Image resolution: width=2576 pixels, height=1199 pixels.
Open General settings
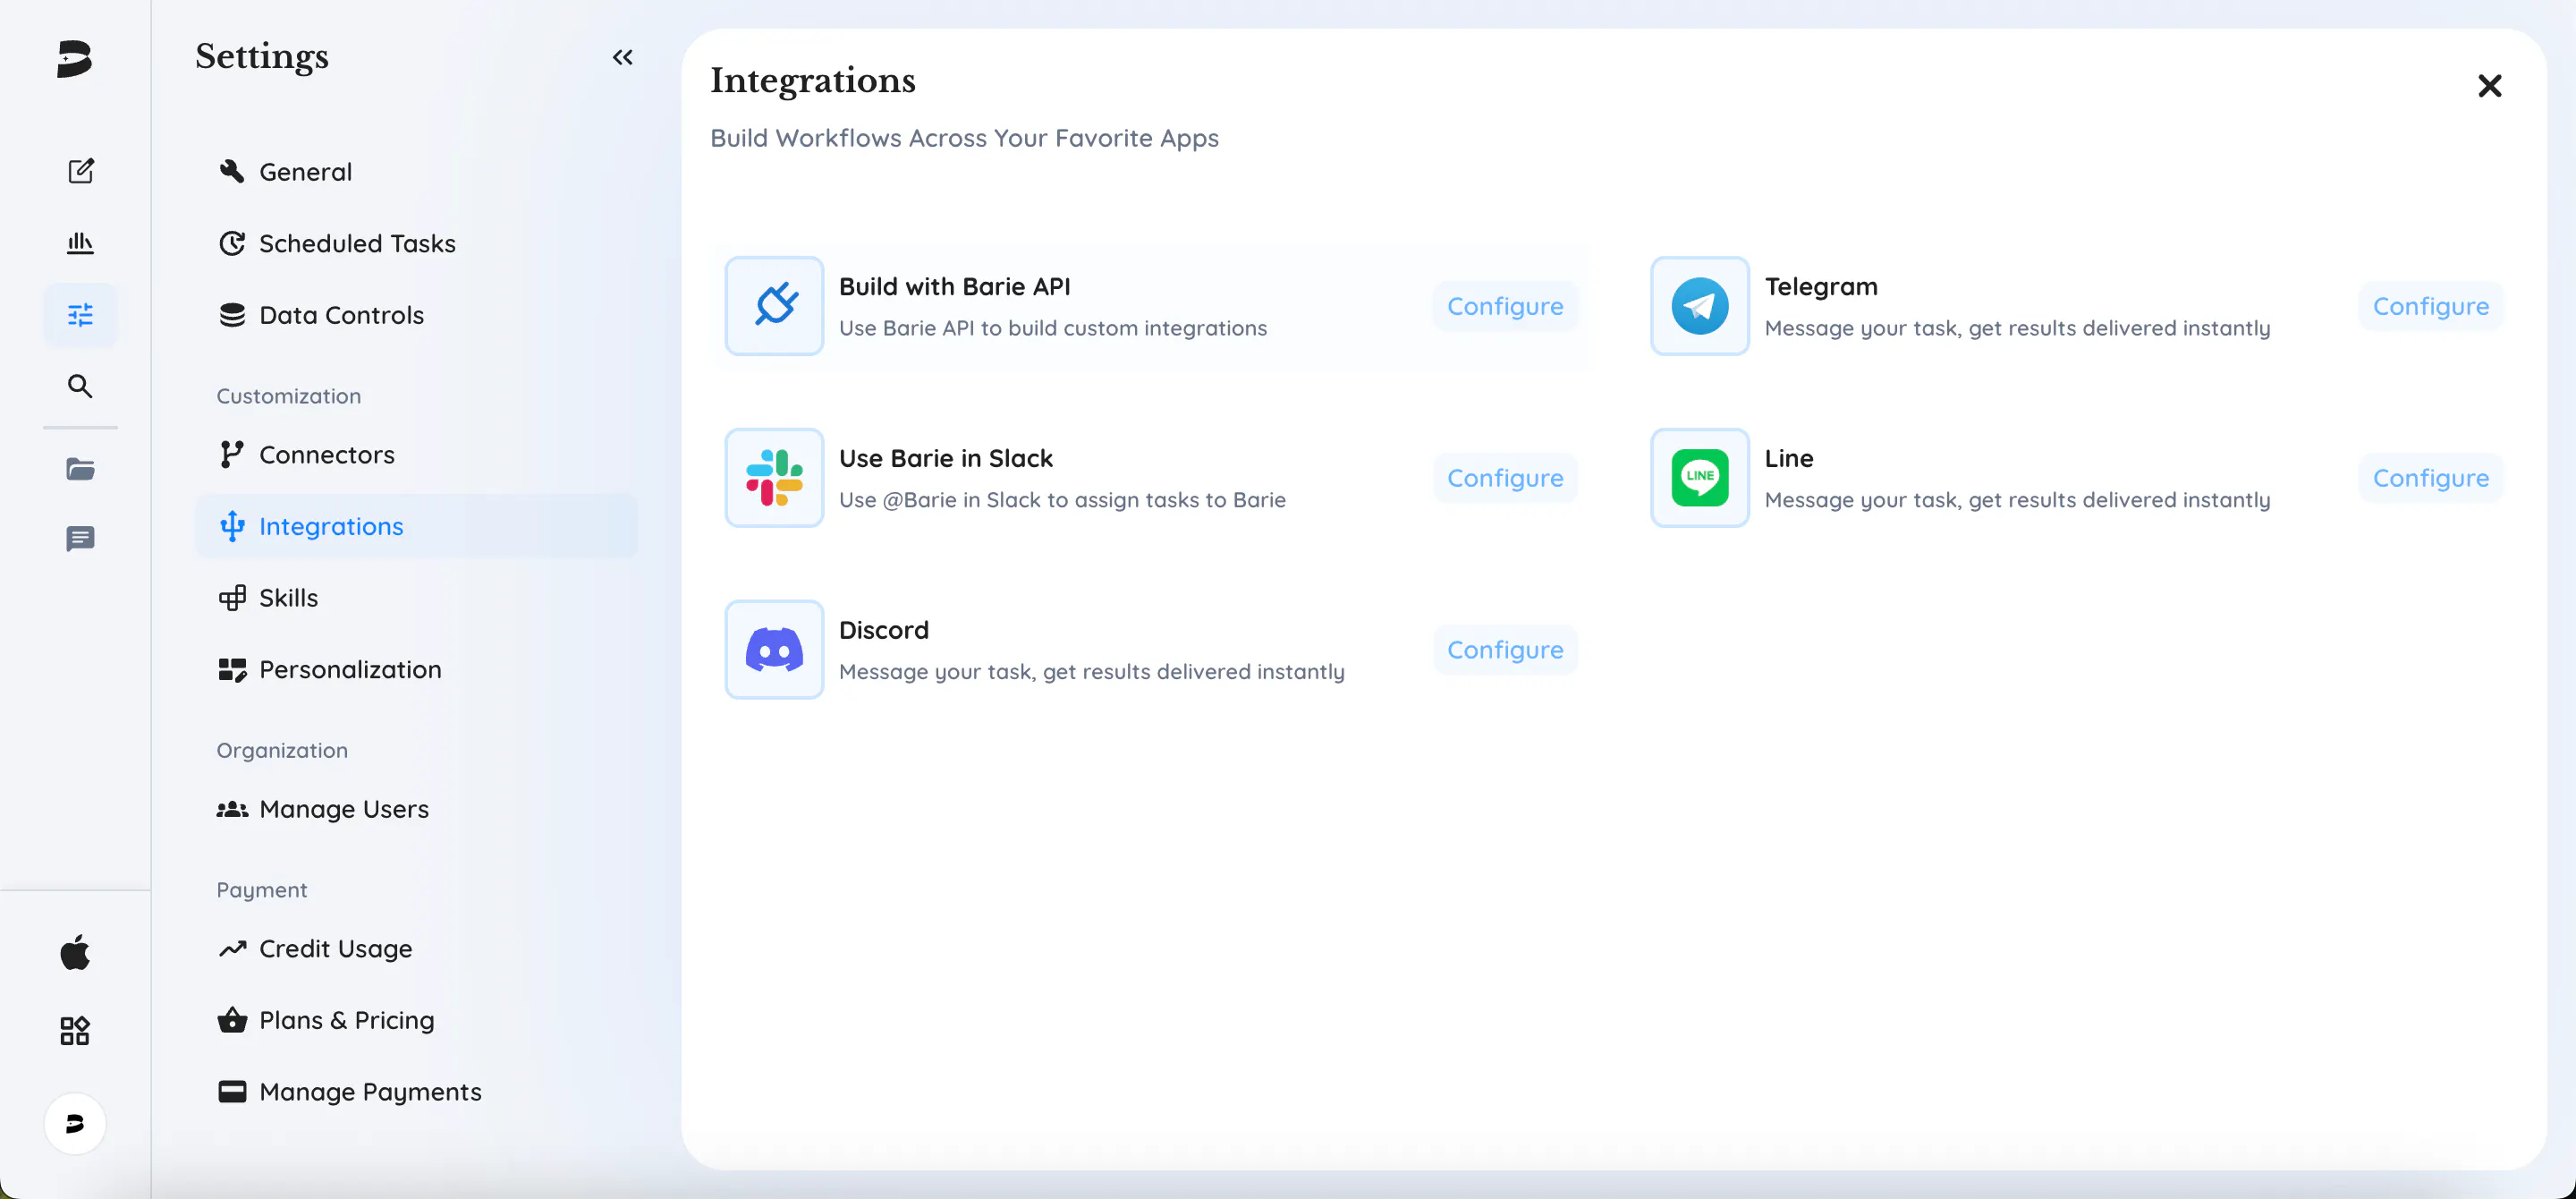(416, 172)
